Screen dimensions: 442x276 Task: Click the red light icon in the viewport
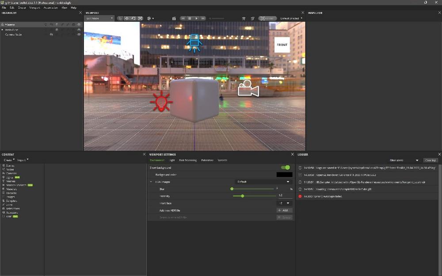[161, 102]
